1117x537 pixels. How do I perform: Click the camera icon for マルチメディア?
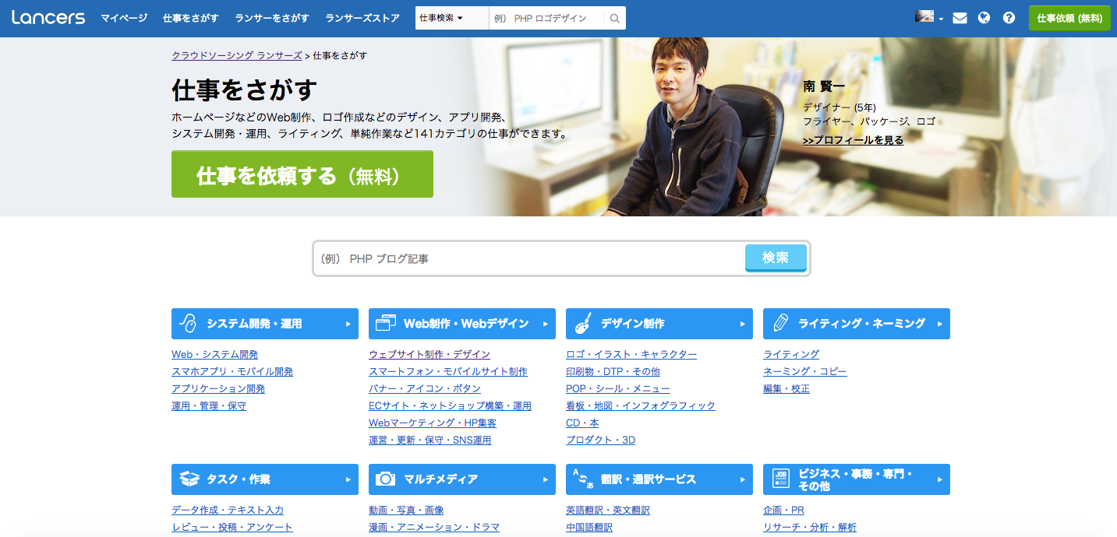(385, 479)
